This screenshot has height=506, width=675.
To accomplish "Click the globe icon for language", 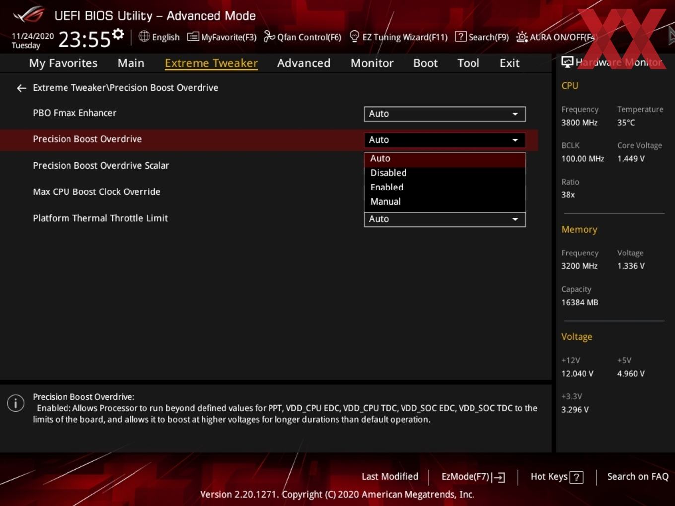I will pyautogui.click(x=144, y=36).
